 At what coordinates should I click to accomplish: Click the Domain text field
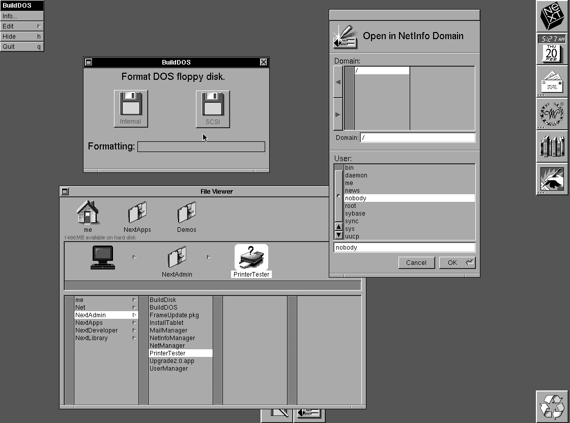417,138
